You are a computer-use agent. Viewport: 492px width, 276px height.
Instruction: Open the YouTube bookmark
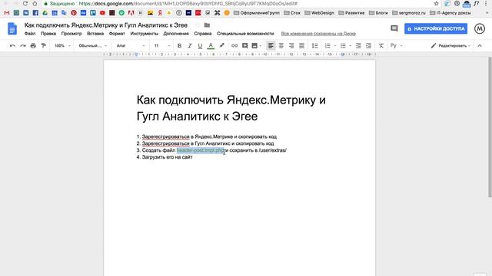102,13
